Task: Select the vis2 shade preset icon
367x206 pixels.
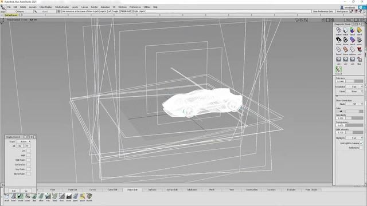Action: click(x=345, y=60)
